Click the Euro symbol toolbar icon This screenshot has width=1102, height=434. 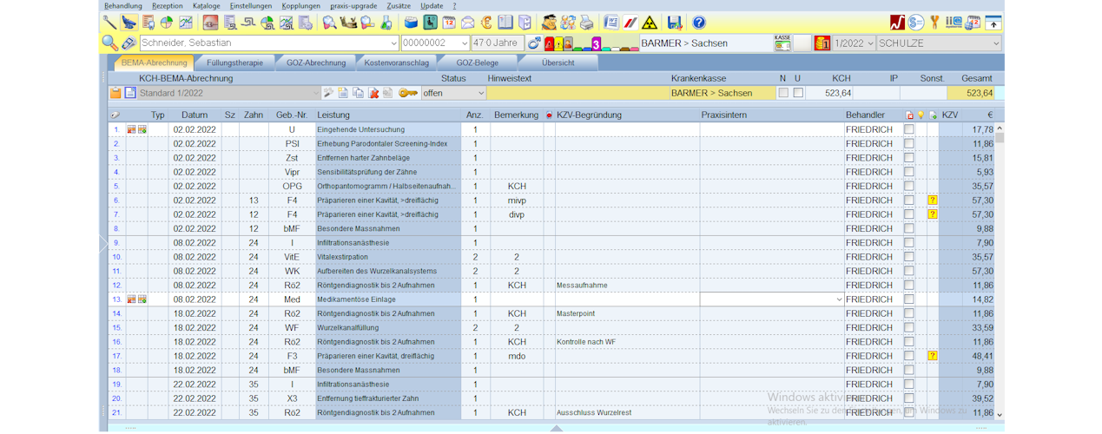pos(487,23)
